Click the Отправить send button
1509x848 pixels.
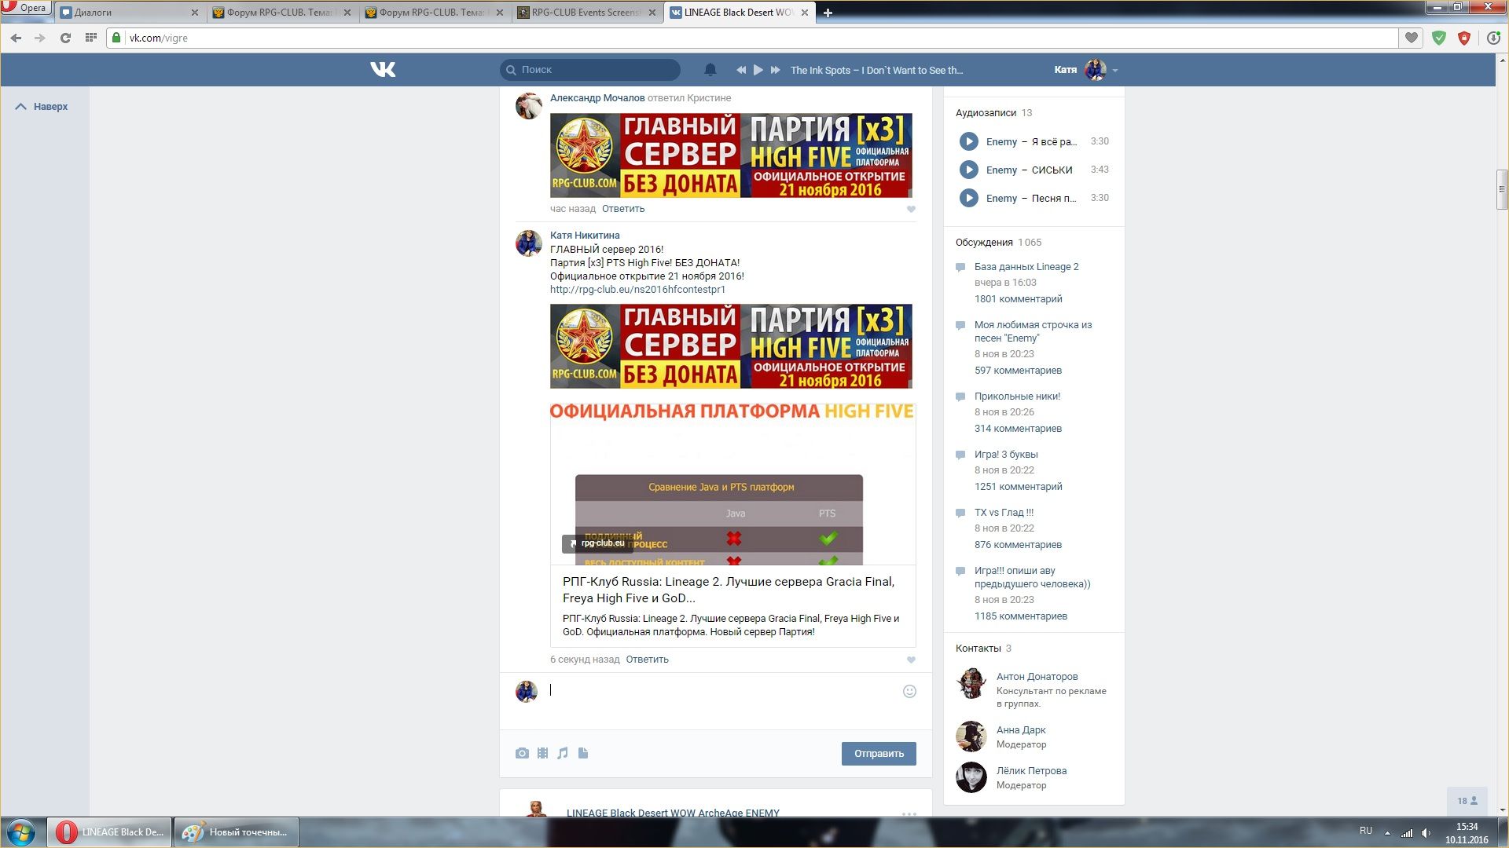(879, 754)
